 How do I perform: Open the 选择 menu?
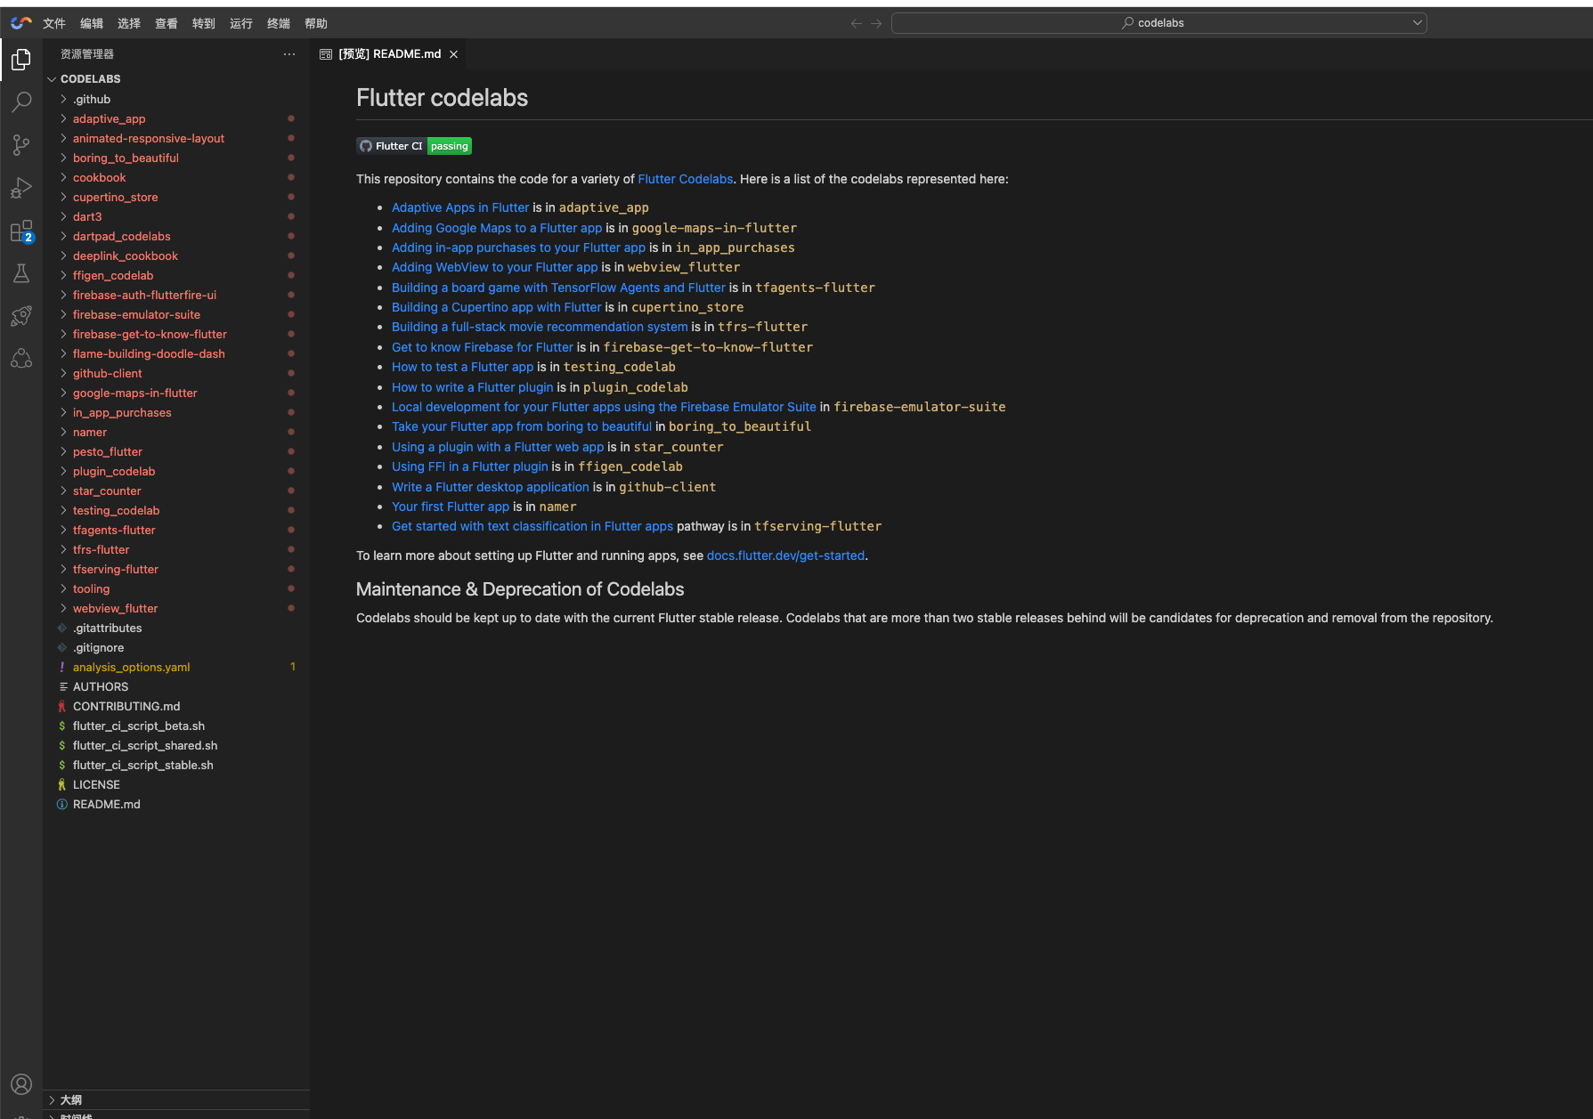129,23
